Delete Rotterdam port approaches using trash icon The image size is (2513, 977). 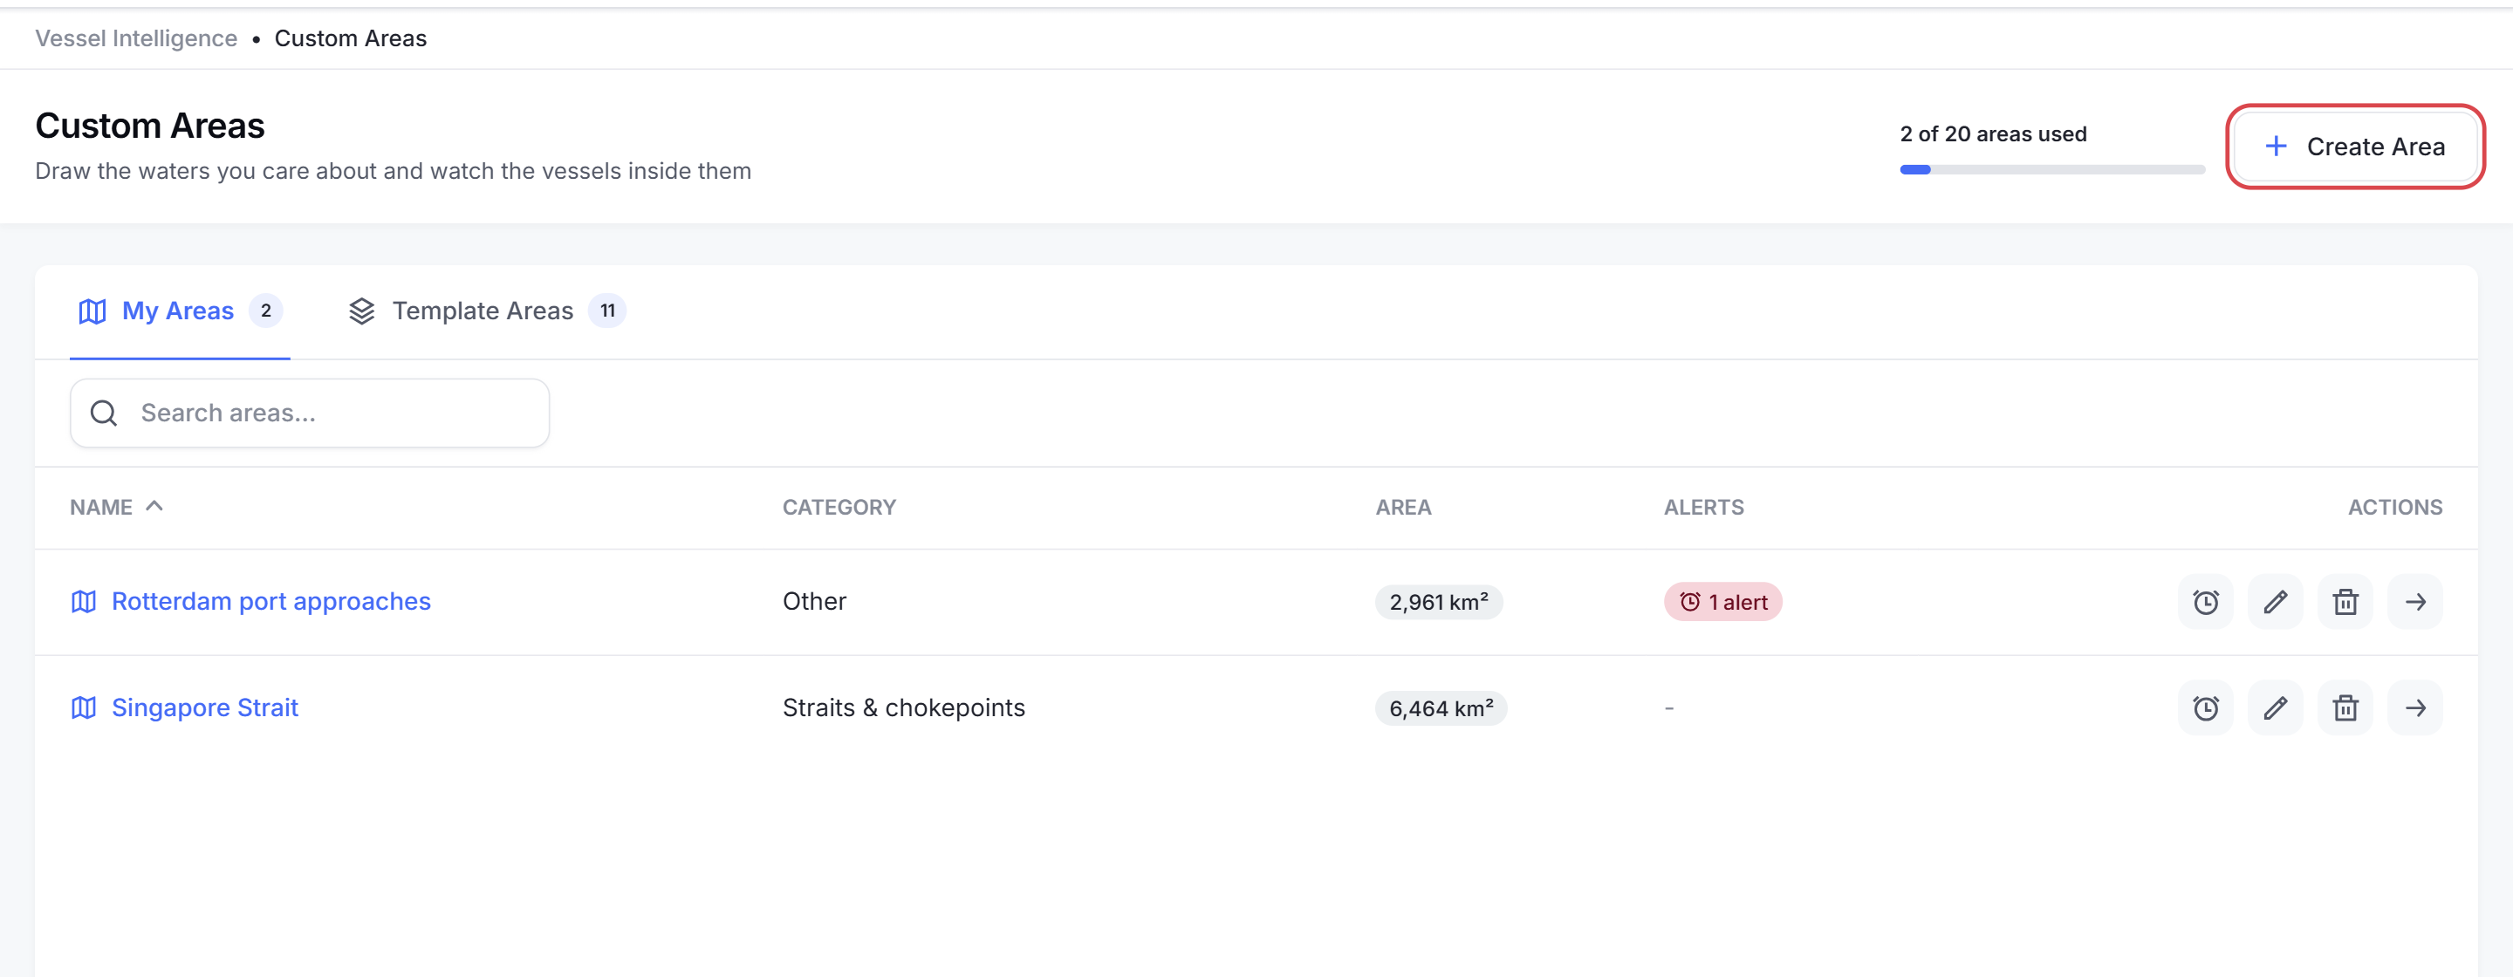(2345, 602)
